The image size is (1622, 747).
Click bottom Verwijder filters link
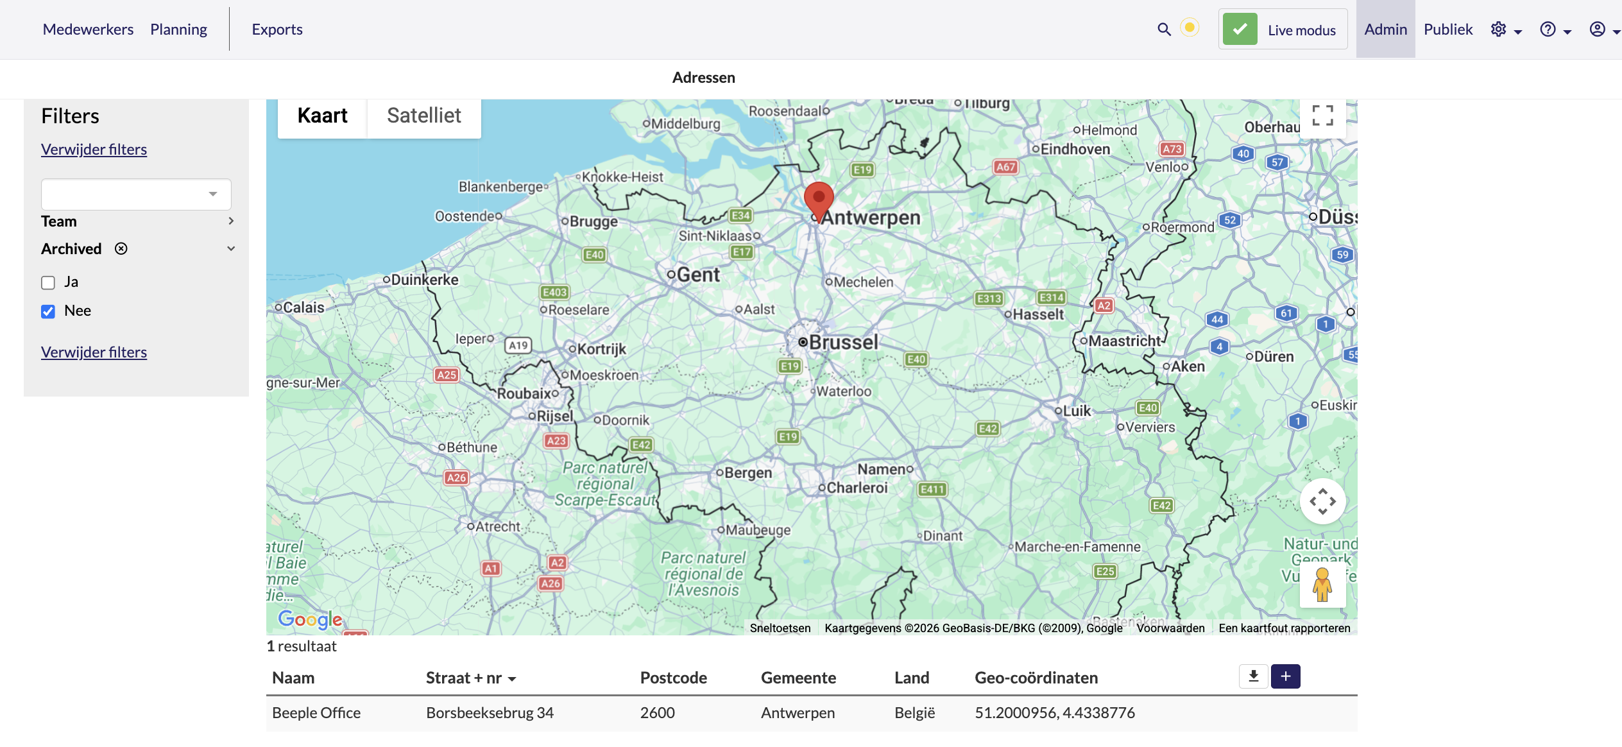tap(94, 352)
